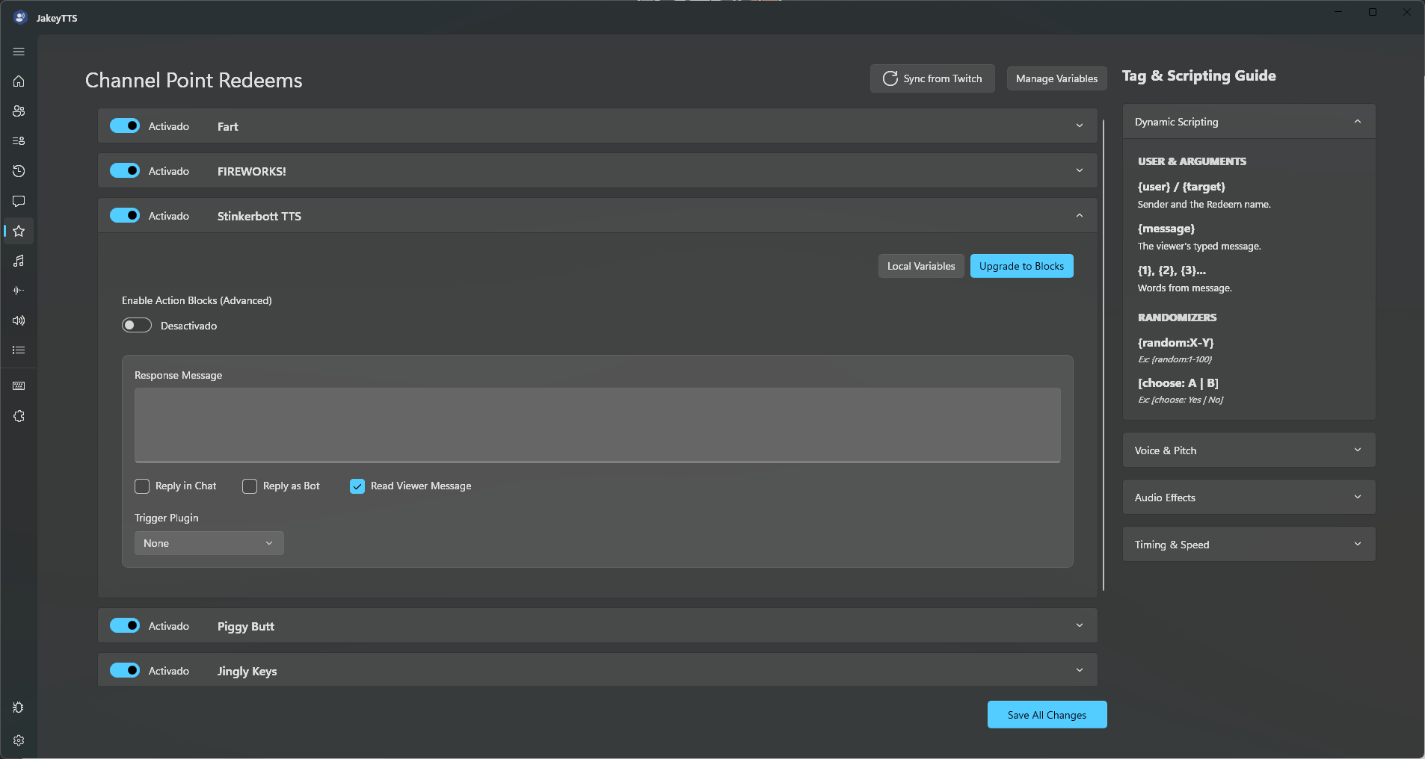
Task: Expand the Jingly Keys row chevron
Action: [x=1080, y=670]
